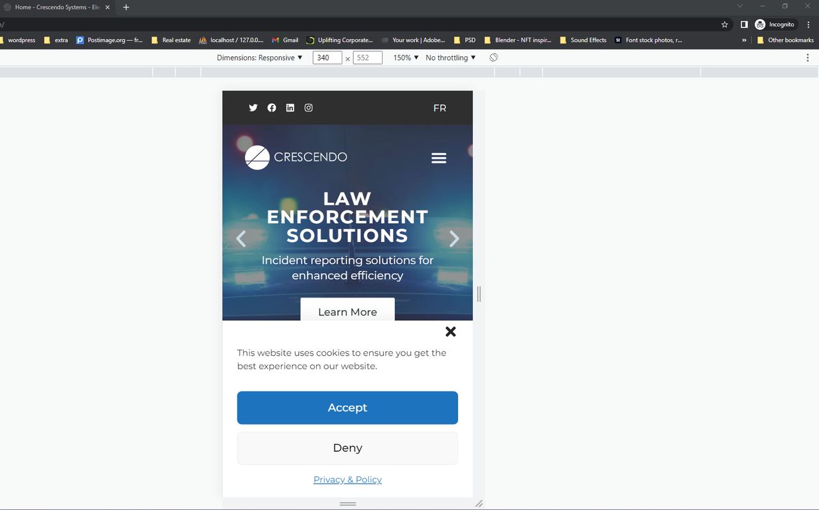Open the Twitter social link
819x510 pixels.
(x=253, y=108)
